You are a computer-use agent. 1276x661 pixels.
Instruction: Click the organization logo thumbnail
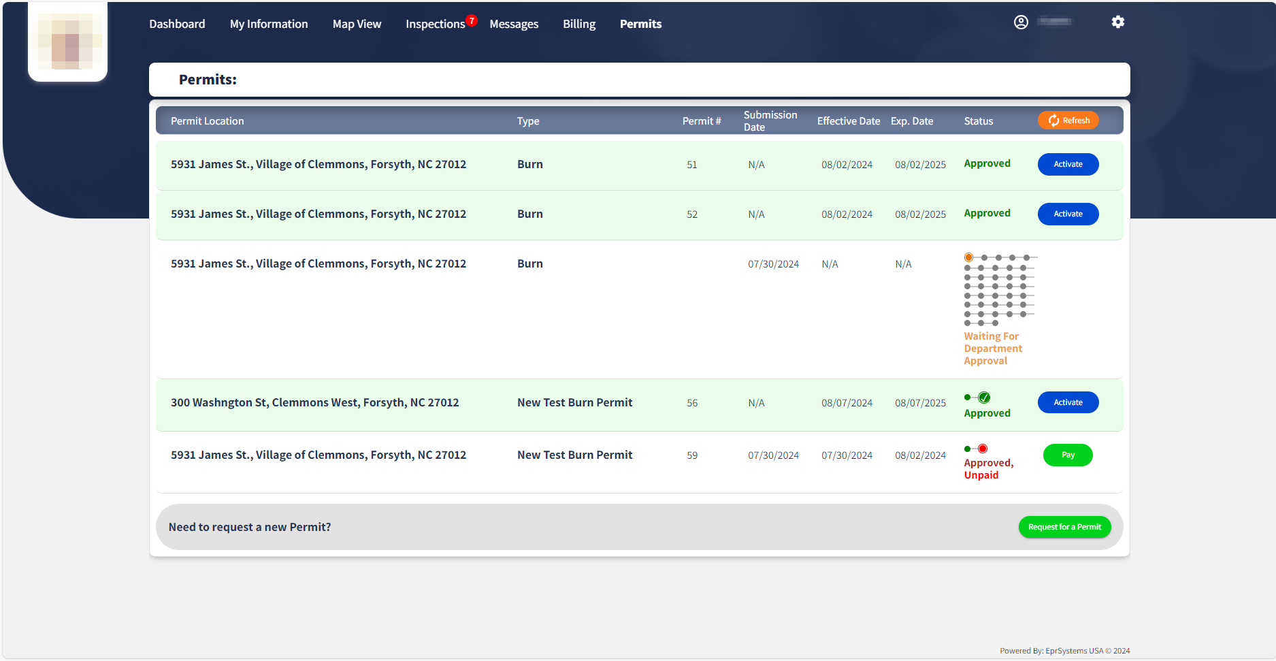click(68, 43)
